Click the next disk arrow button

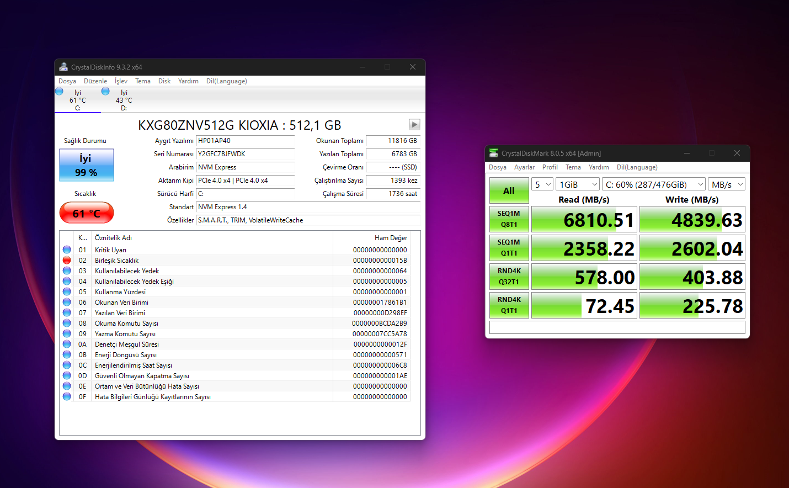pos(414,124)
